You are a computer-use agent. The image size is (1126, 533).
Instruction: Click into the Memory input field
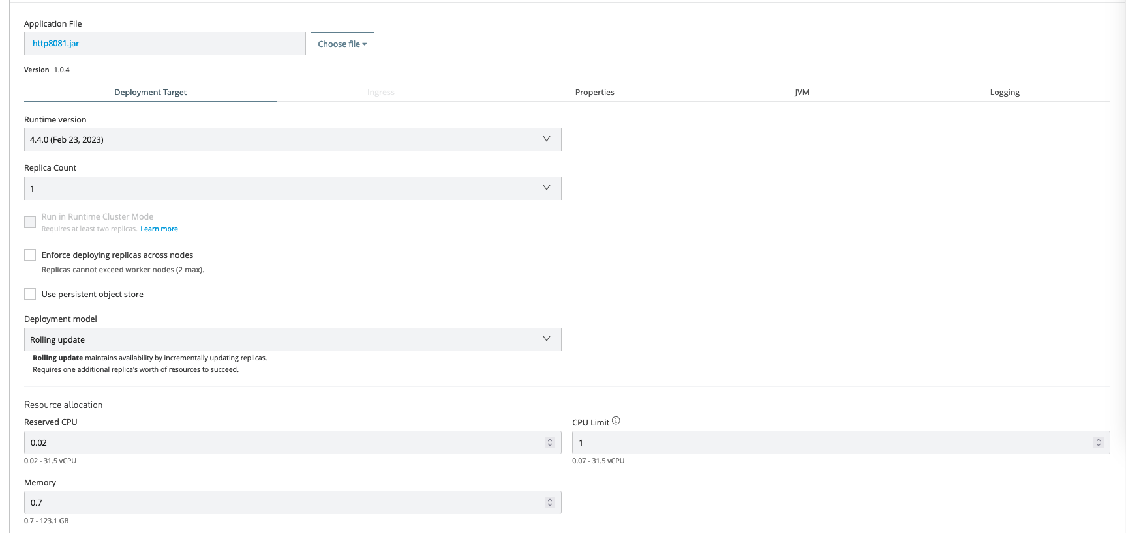click(x=281, y=502)
